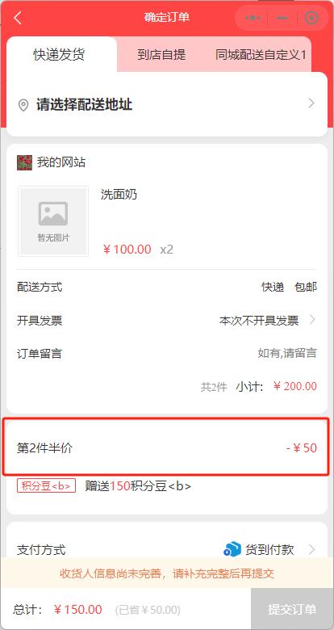Open the mini program three-dot menu

point(253,18)
